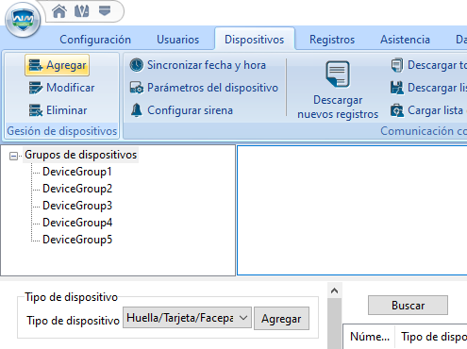The width and height of the screenshot is (467, 349).
Task: Select DeviceGroup4 in the tree
Action: pos(77,223)
